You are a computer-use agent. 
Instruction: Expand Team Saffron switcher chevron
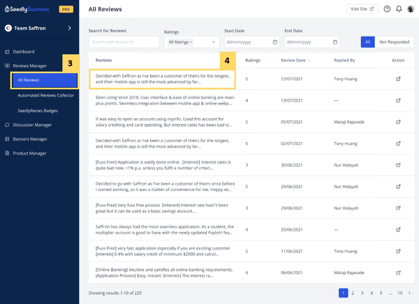coord(69,28)
